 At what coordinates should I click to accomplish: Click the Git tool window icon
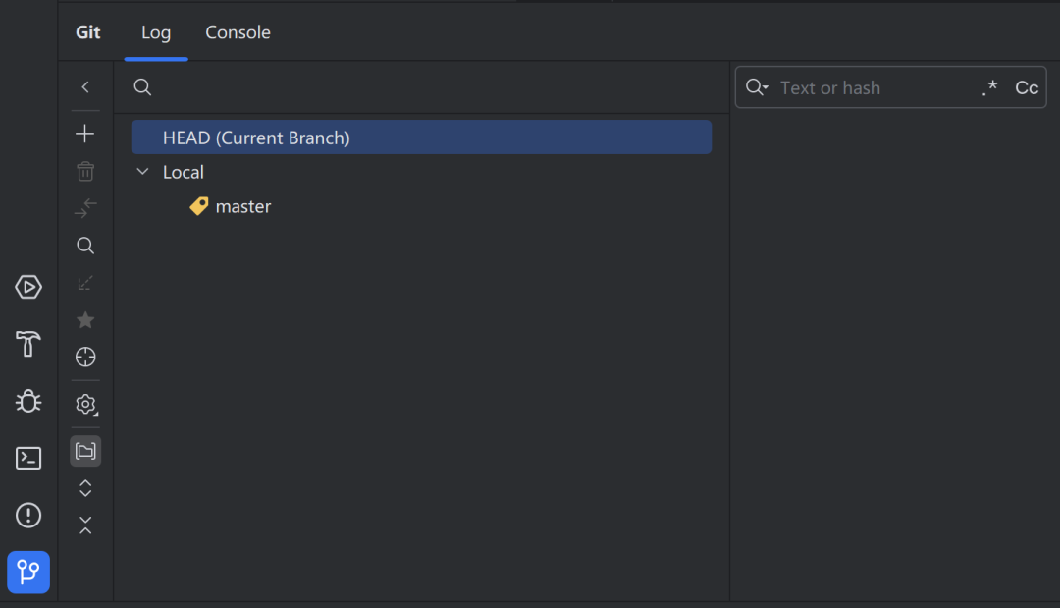[x=28, y=572]
